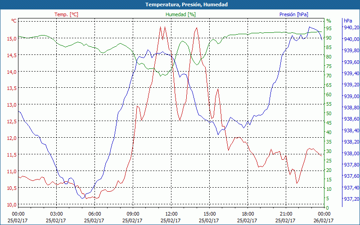The width and height of the screenshot is (360, 225).
Task: Click the 13,5 temperature axis value
Action: (x=12, y=88)
